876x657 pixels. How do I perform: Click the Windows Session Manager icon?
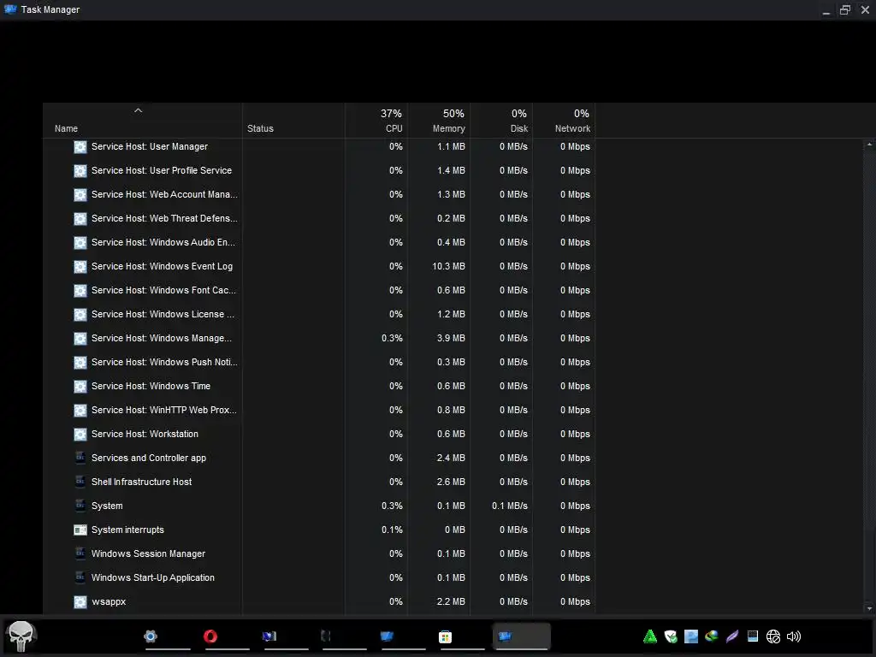click(80, 553)
